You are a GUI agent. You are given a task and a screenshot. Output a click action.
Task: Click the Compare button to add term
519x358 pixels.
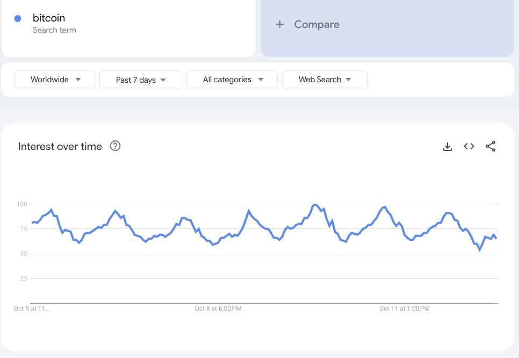316,24
